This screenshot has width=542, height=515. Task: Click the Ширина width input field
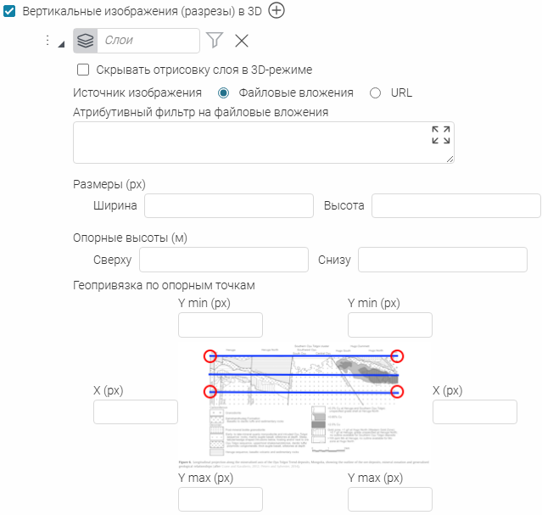coord(229,206)
